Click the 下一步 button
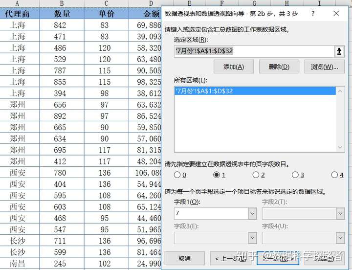Screen dimensions: 352x270 pyautogui.click(x=278, y=258)
